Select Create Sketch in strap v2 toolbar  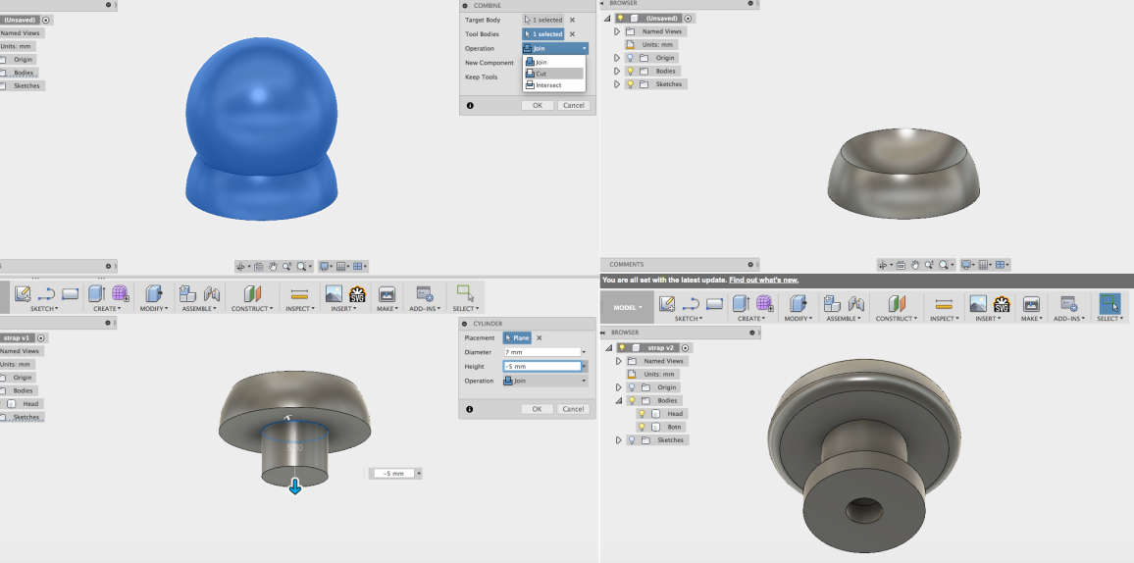coord(667,303)
